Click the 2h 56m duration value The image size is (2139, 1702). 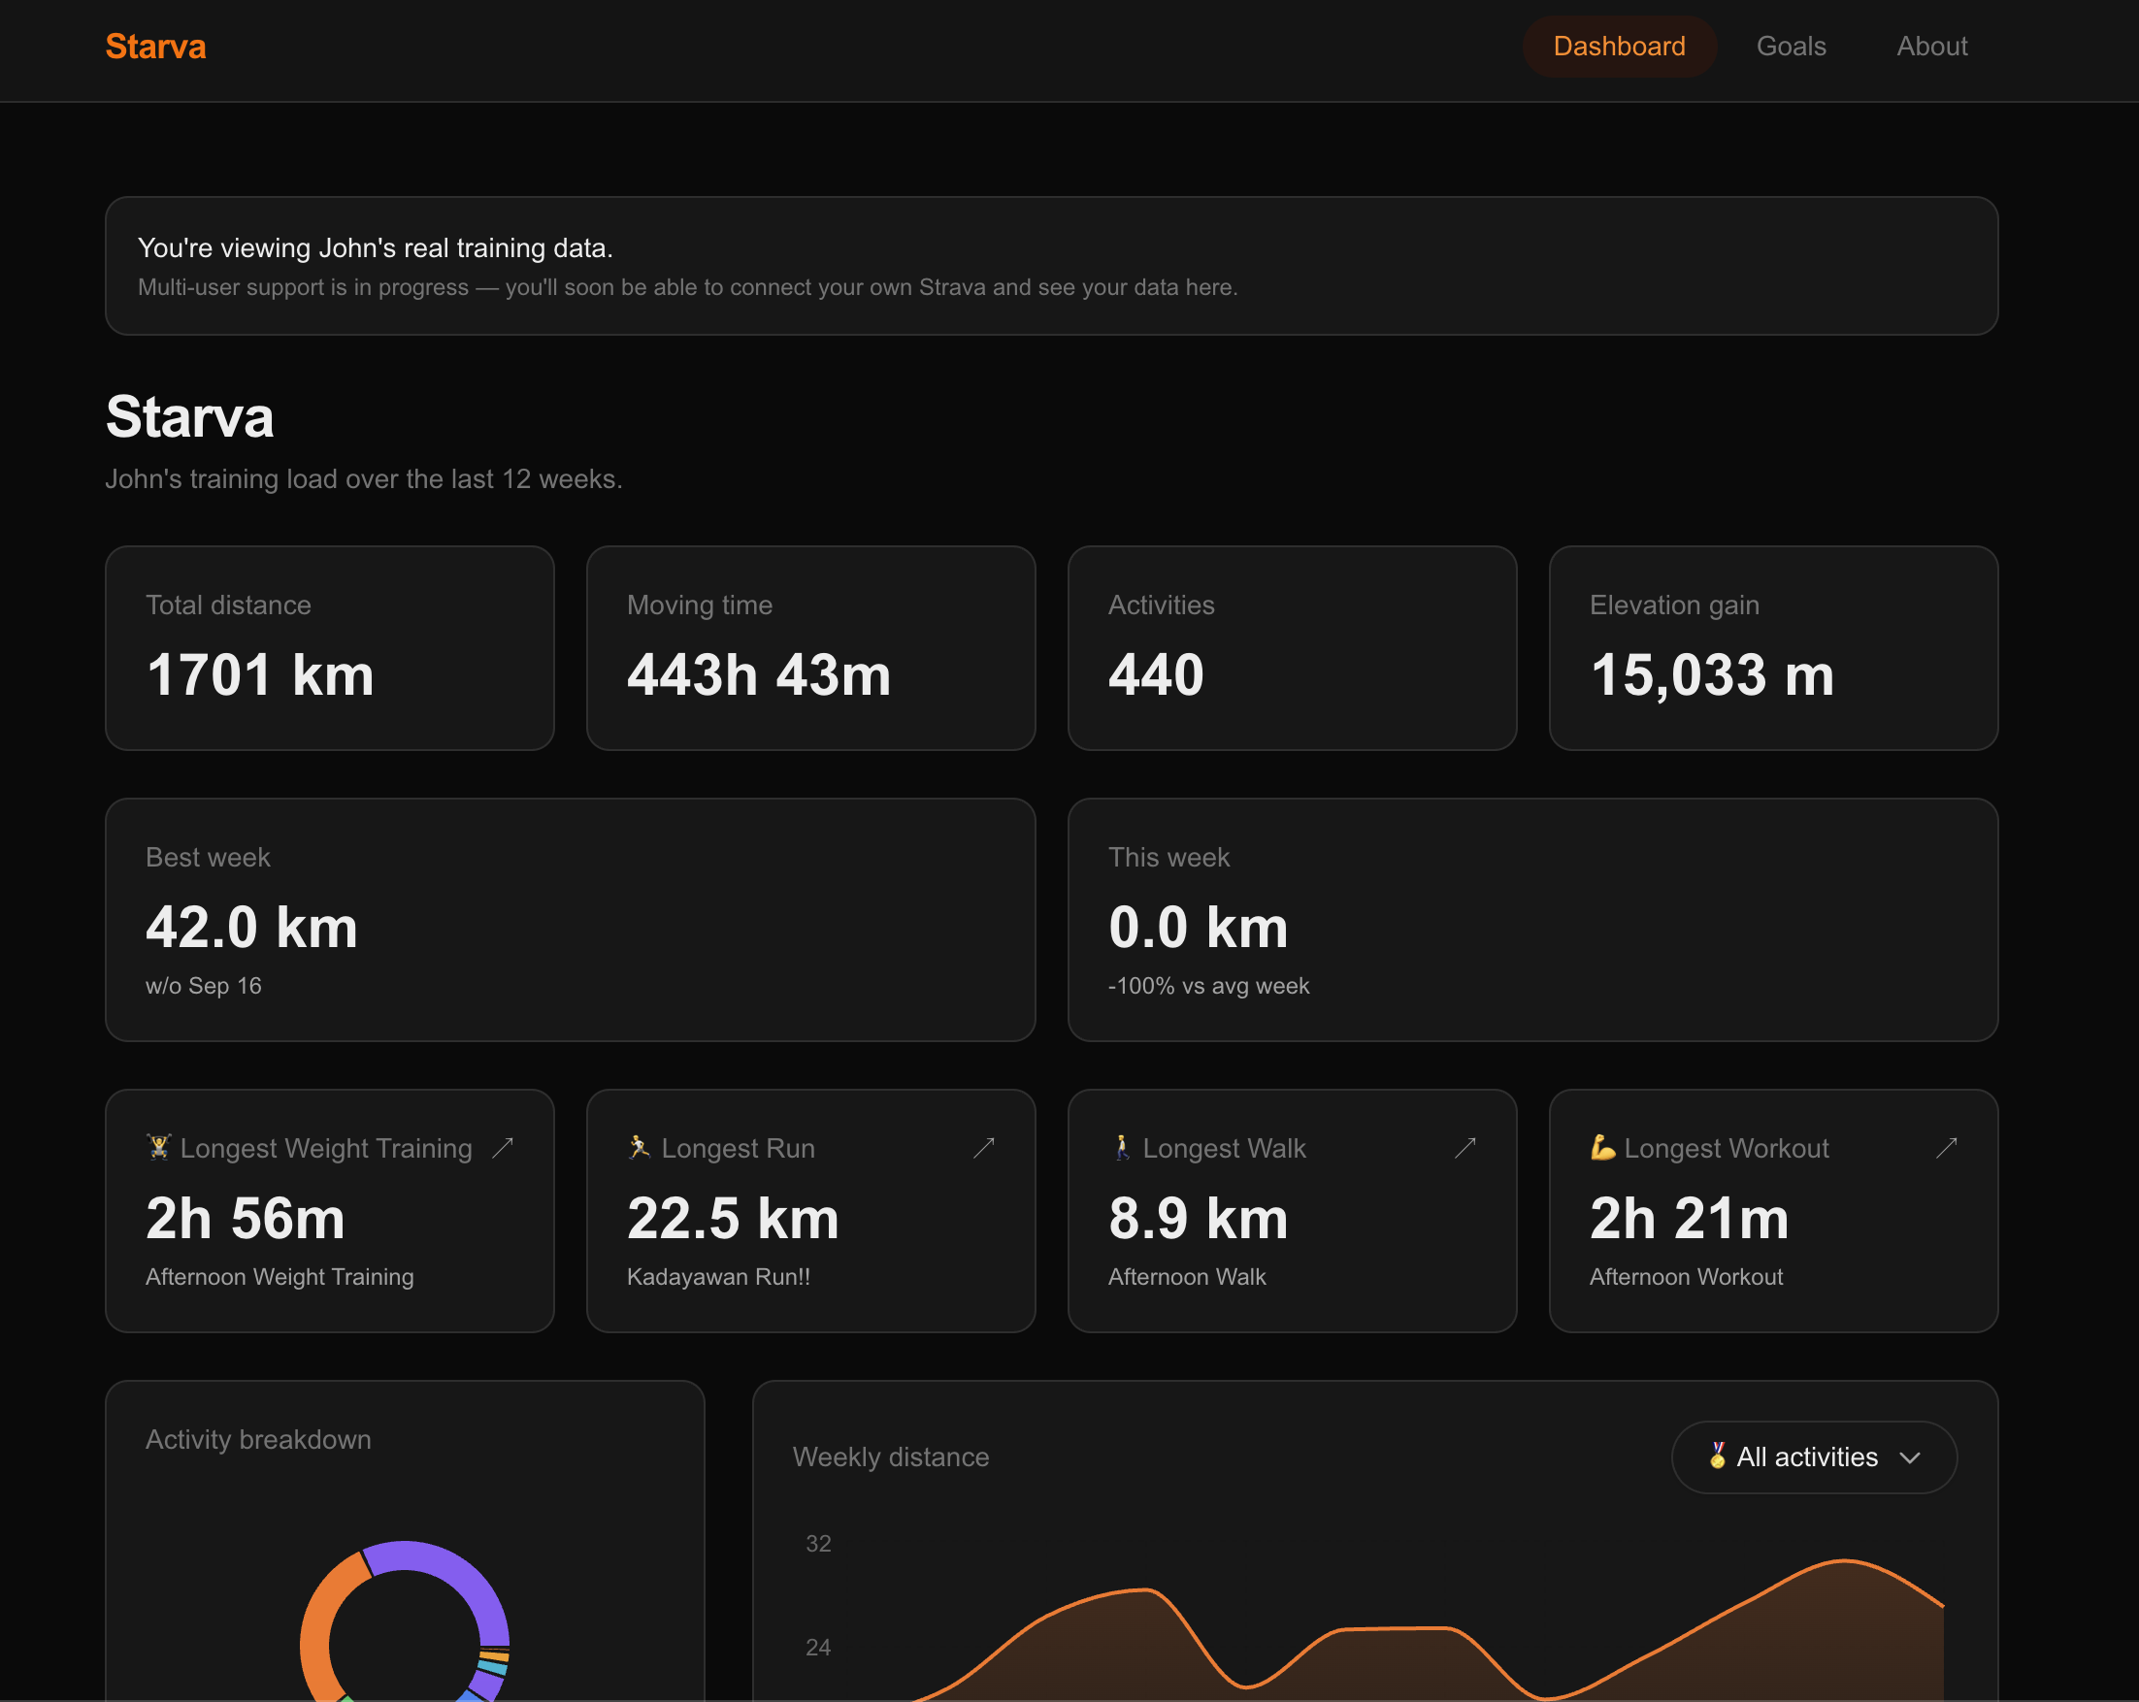pos(245,1218)
